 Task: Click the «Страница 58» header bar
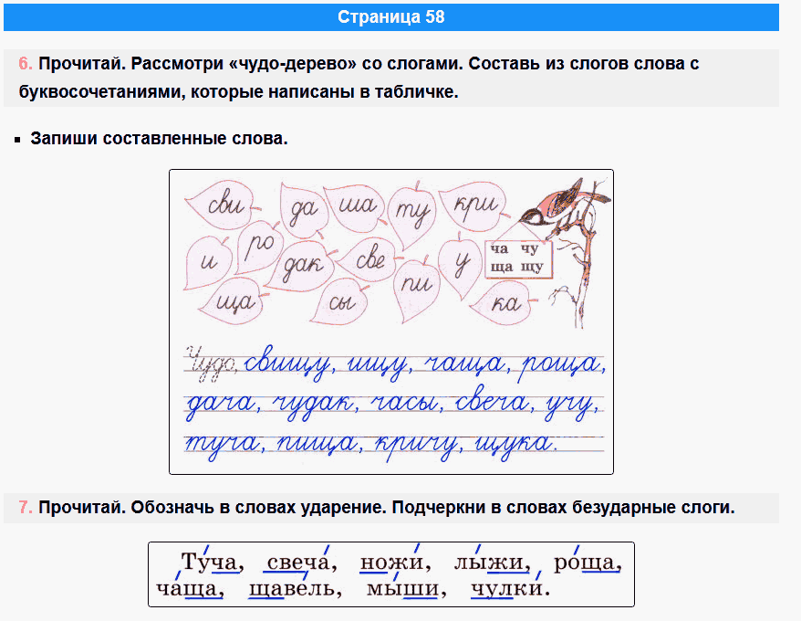point(391,16)
